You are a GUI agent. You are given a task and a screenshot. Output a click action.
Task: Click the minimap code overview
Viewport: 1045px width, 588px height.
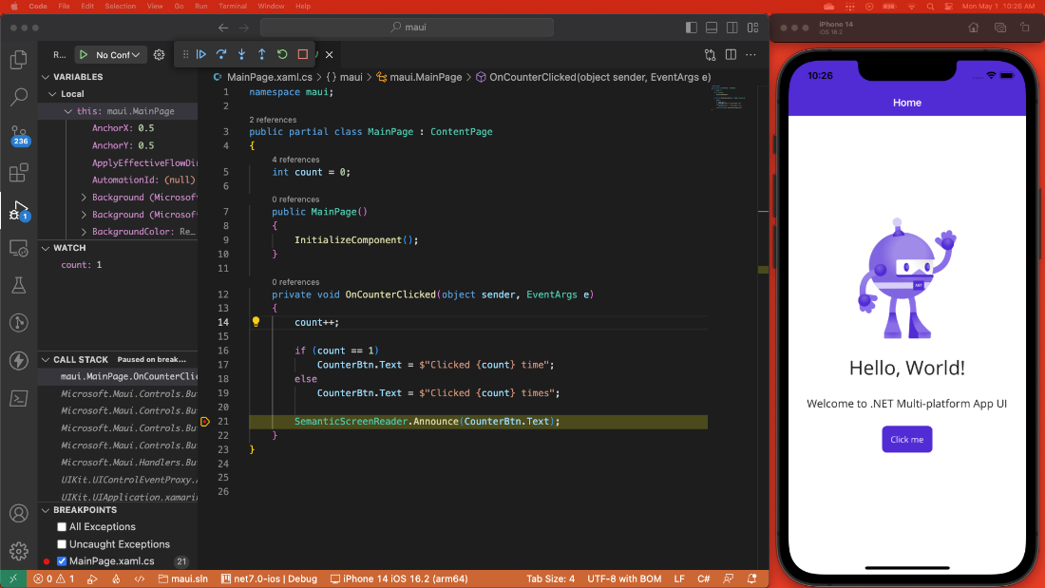728,97
